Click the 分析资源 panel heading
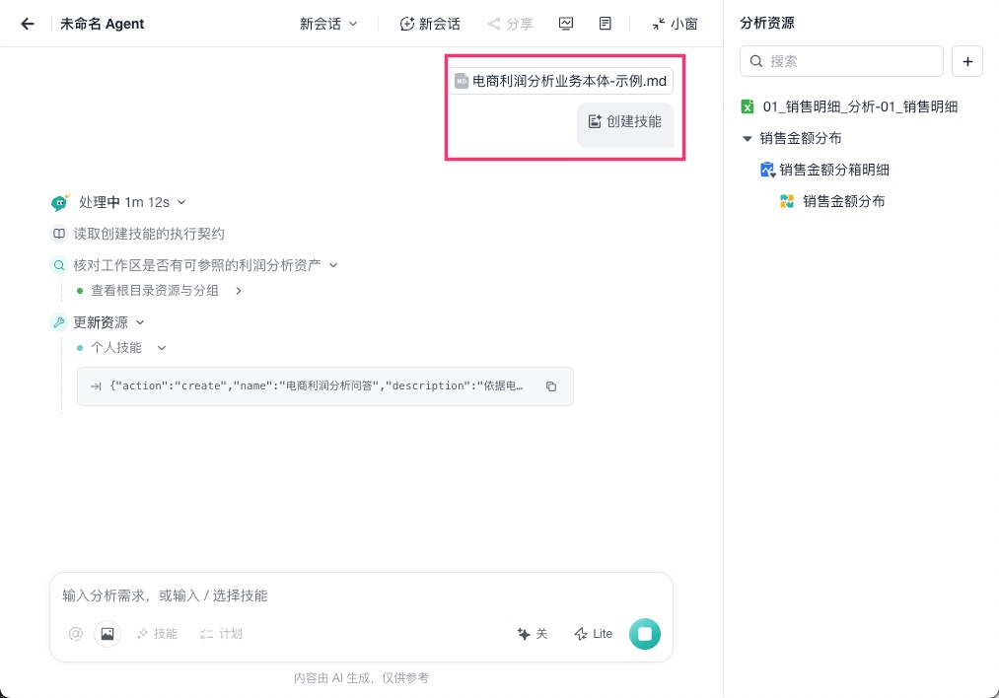This screenshot has width=999, height=698. point(767,23)
